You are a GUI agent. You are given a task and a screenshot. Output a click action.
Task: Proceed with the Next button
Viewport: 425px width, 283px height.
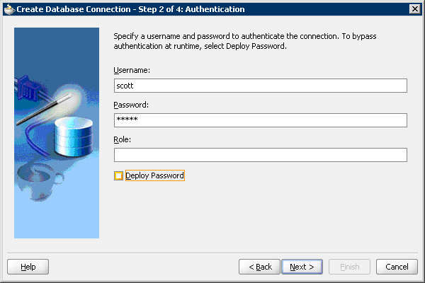pyautogui.click(x=302, y=267)
